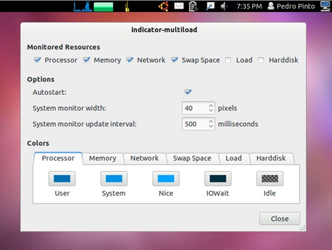332x250 pixels.
Task: Increase system monitor width with up arrow
Action: click(211, 105)
